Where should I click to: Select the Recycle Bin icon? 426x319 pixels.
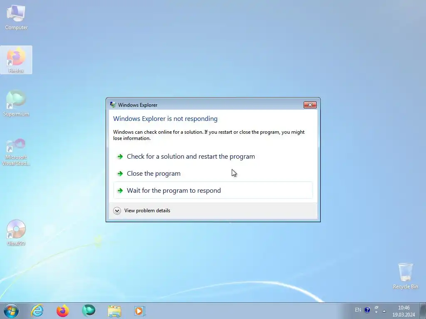405,276
